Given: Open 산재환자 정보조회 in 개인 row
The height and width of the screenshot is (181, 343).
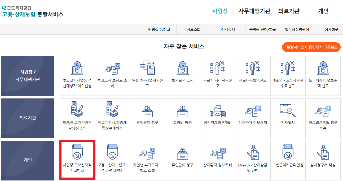Looking at the screenshot, I should [x=218, y=161].
